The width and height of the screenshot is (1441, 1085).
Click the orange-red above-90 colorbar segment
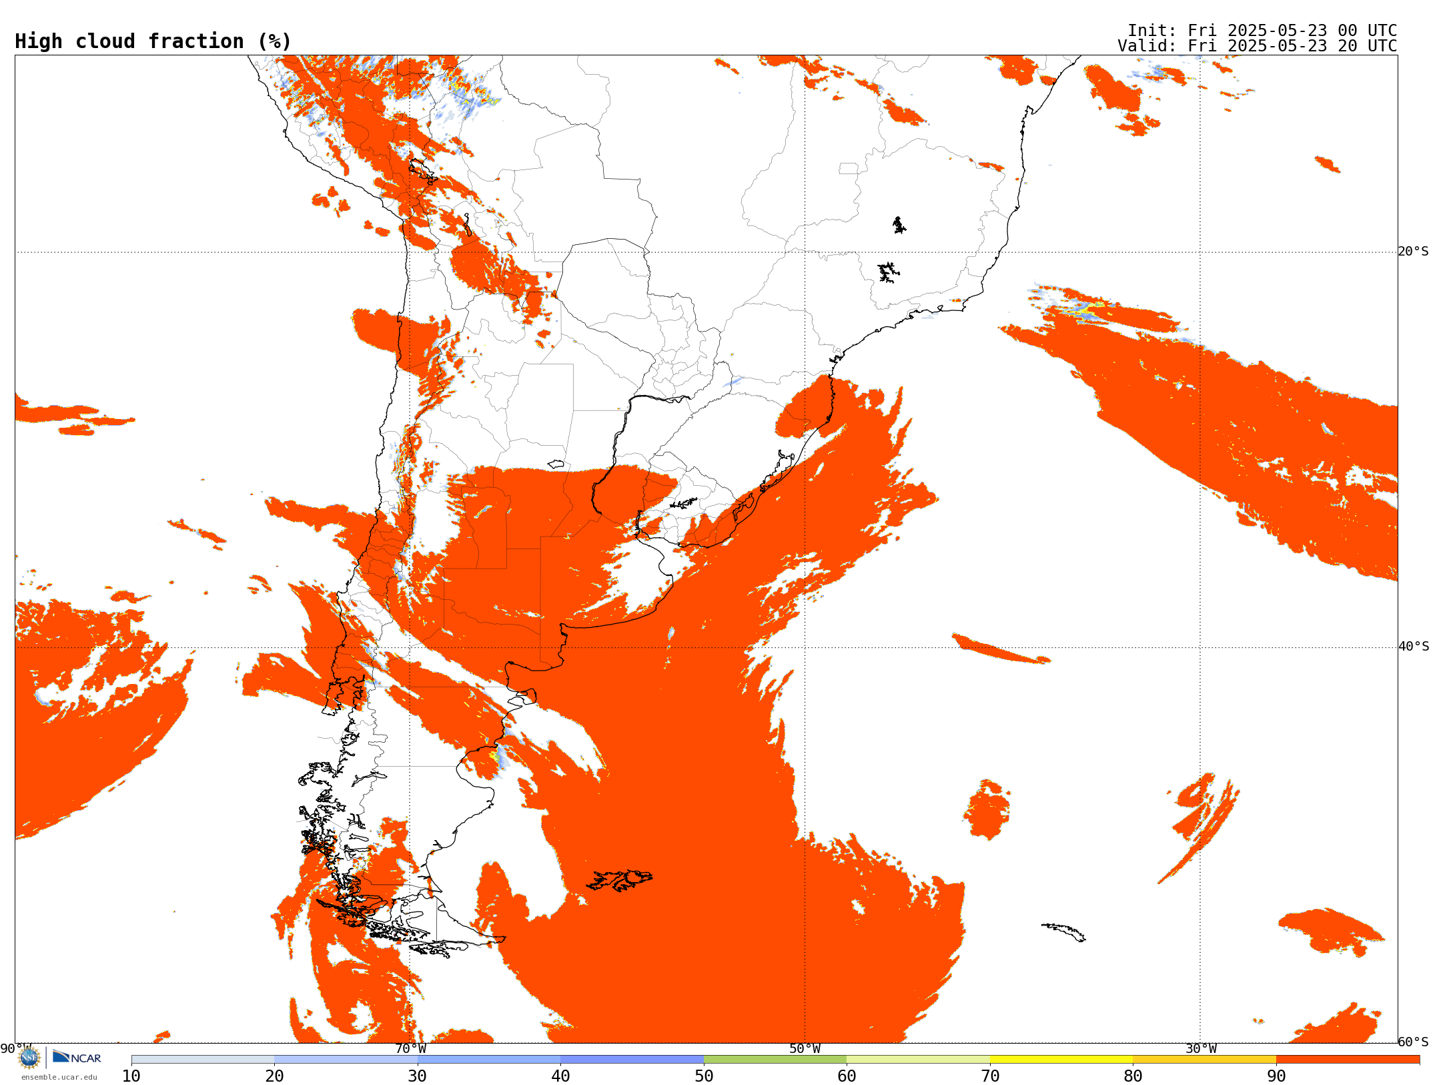[x=1348, y=1060]
